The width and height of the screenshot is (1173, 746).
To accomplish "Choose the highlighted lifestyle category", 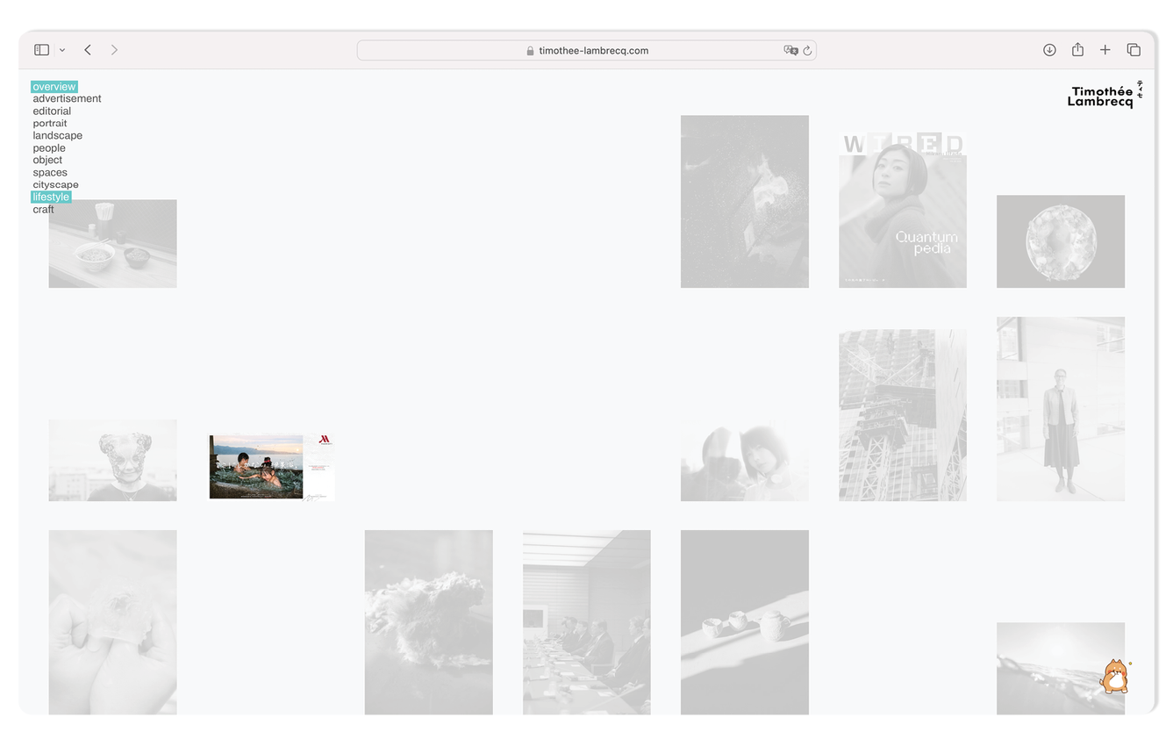I will [51, 197].
